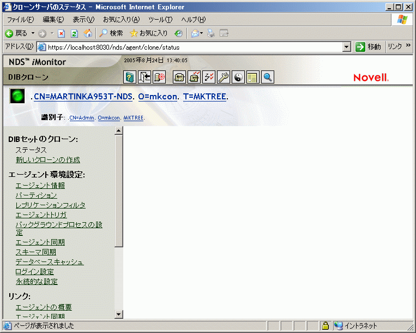Expand the address bar dropdown
The width and height of the screenshot is (416, 333).
point(347,47)
